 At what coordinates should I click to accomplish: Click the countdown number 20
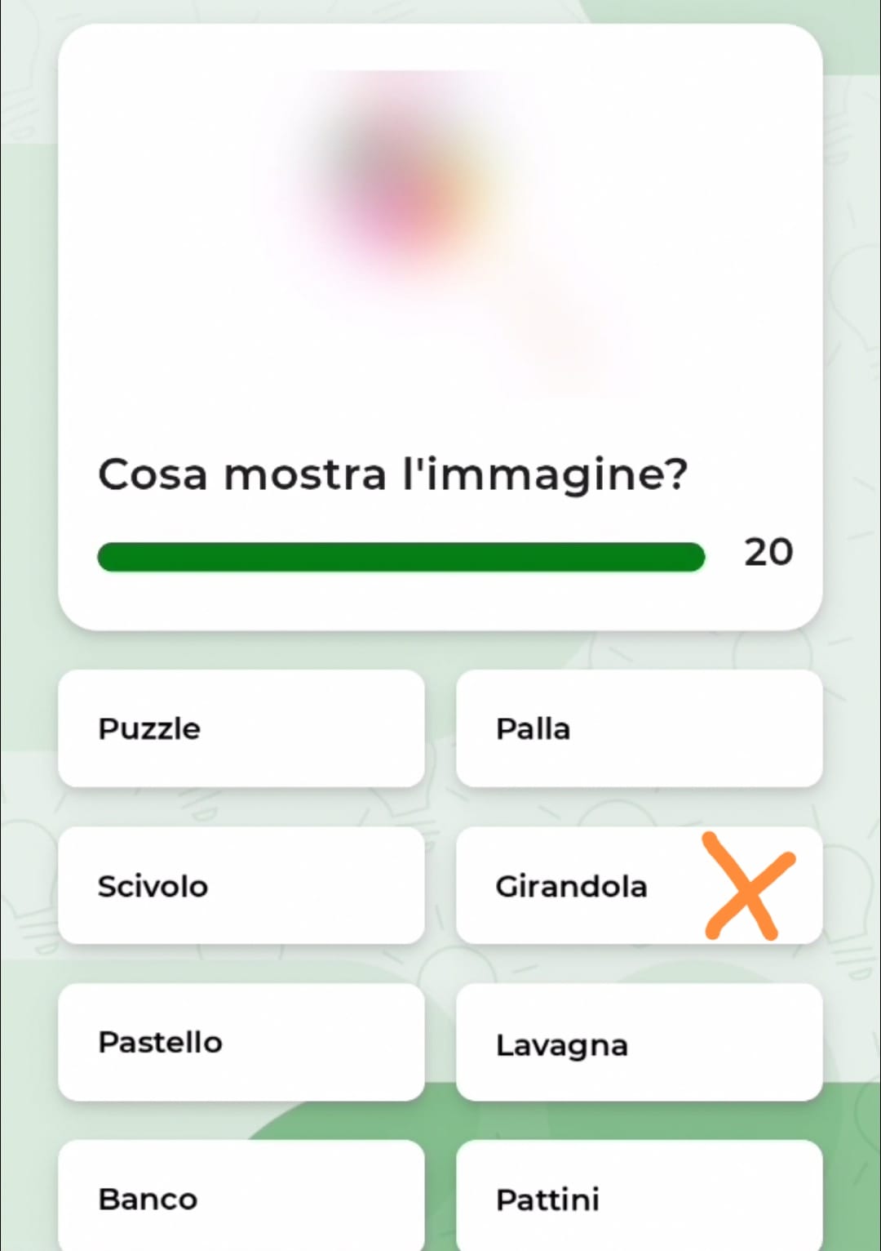768,553
